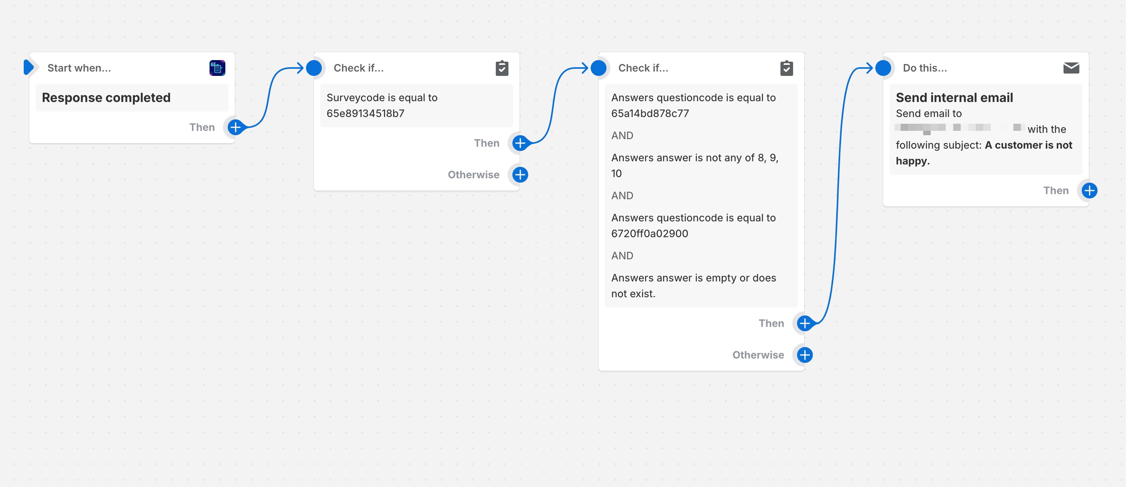Select the blue trigger start marker
1126x487 pixels.
[x=28, y=67]
